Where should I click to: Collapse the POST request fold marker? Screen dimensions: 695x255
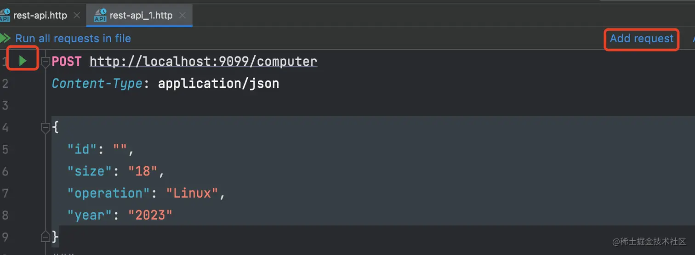click(46, 62)
